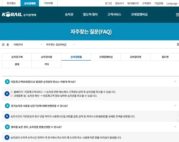179x142 pixels.
Task: Open the hamburger menu icon
Action: 178,15
